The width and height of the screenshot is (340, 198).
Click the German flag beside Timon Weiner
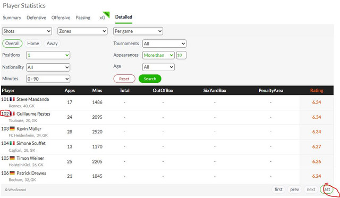[x=12, y=158]
